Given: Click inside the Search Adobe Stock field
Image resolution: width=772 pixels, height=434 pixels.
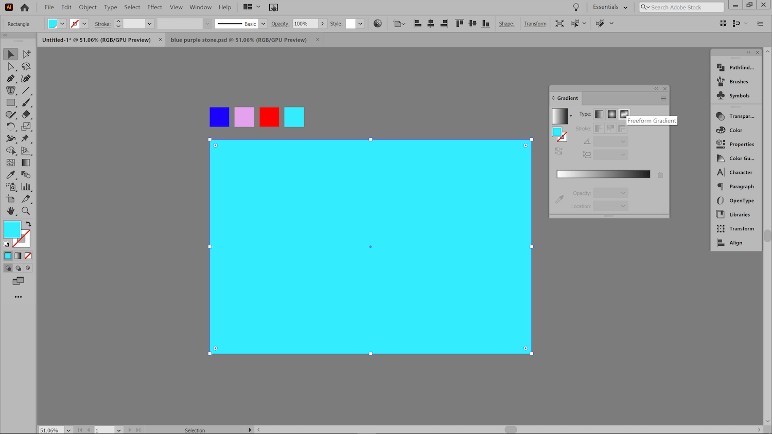Looking at the screenshot, I should pyautogui.click(x=679, y=7).
